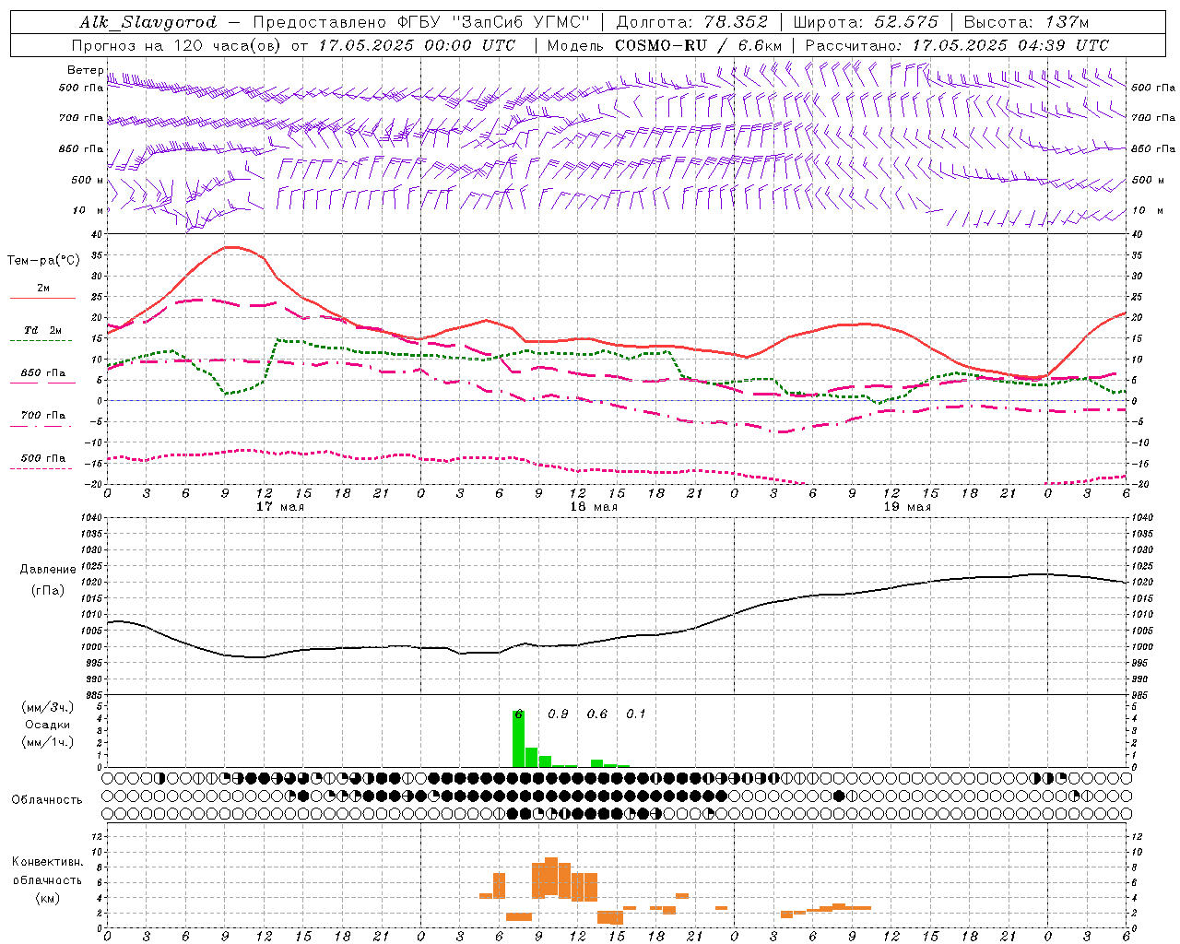Click the 'Тем-ра(°C)' temperature panel label
The height and width of the screenshot is (944, 1180).
[x=43, y=261]
